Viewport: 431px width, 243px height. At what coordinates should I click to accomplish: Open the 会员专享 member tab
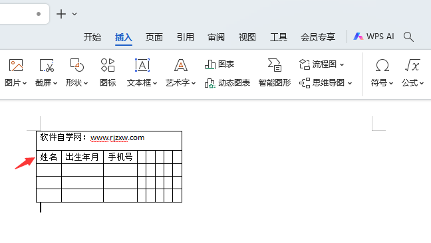pos(318,37)
